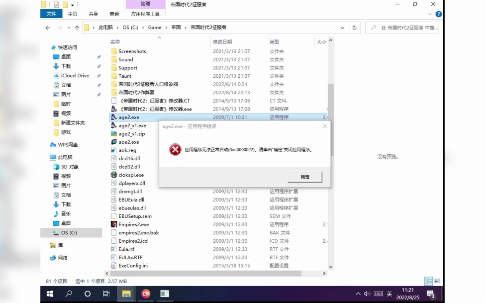Select the 帝国时代2征服者人口修改器 folder

click(x=148, y=84)
